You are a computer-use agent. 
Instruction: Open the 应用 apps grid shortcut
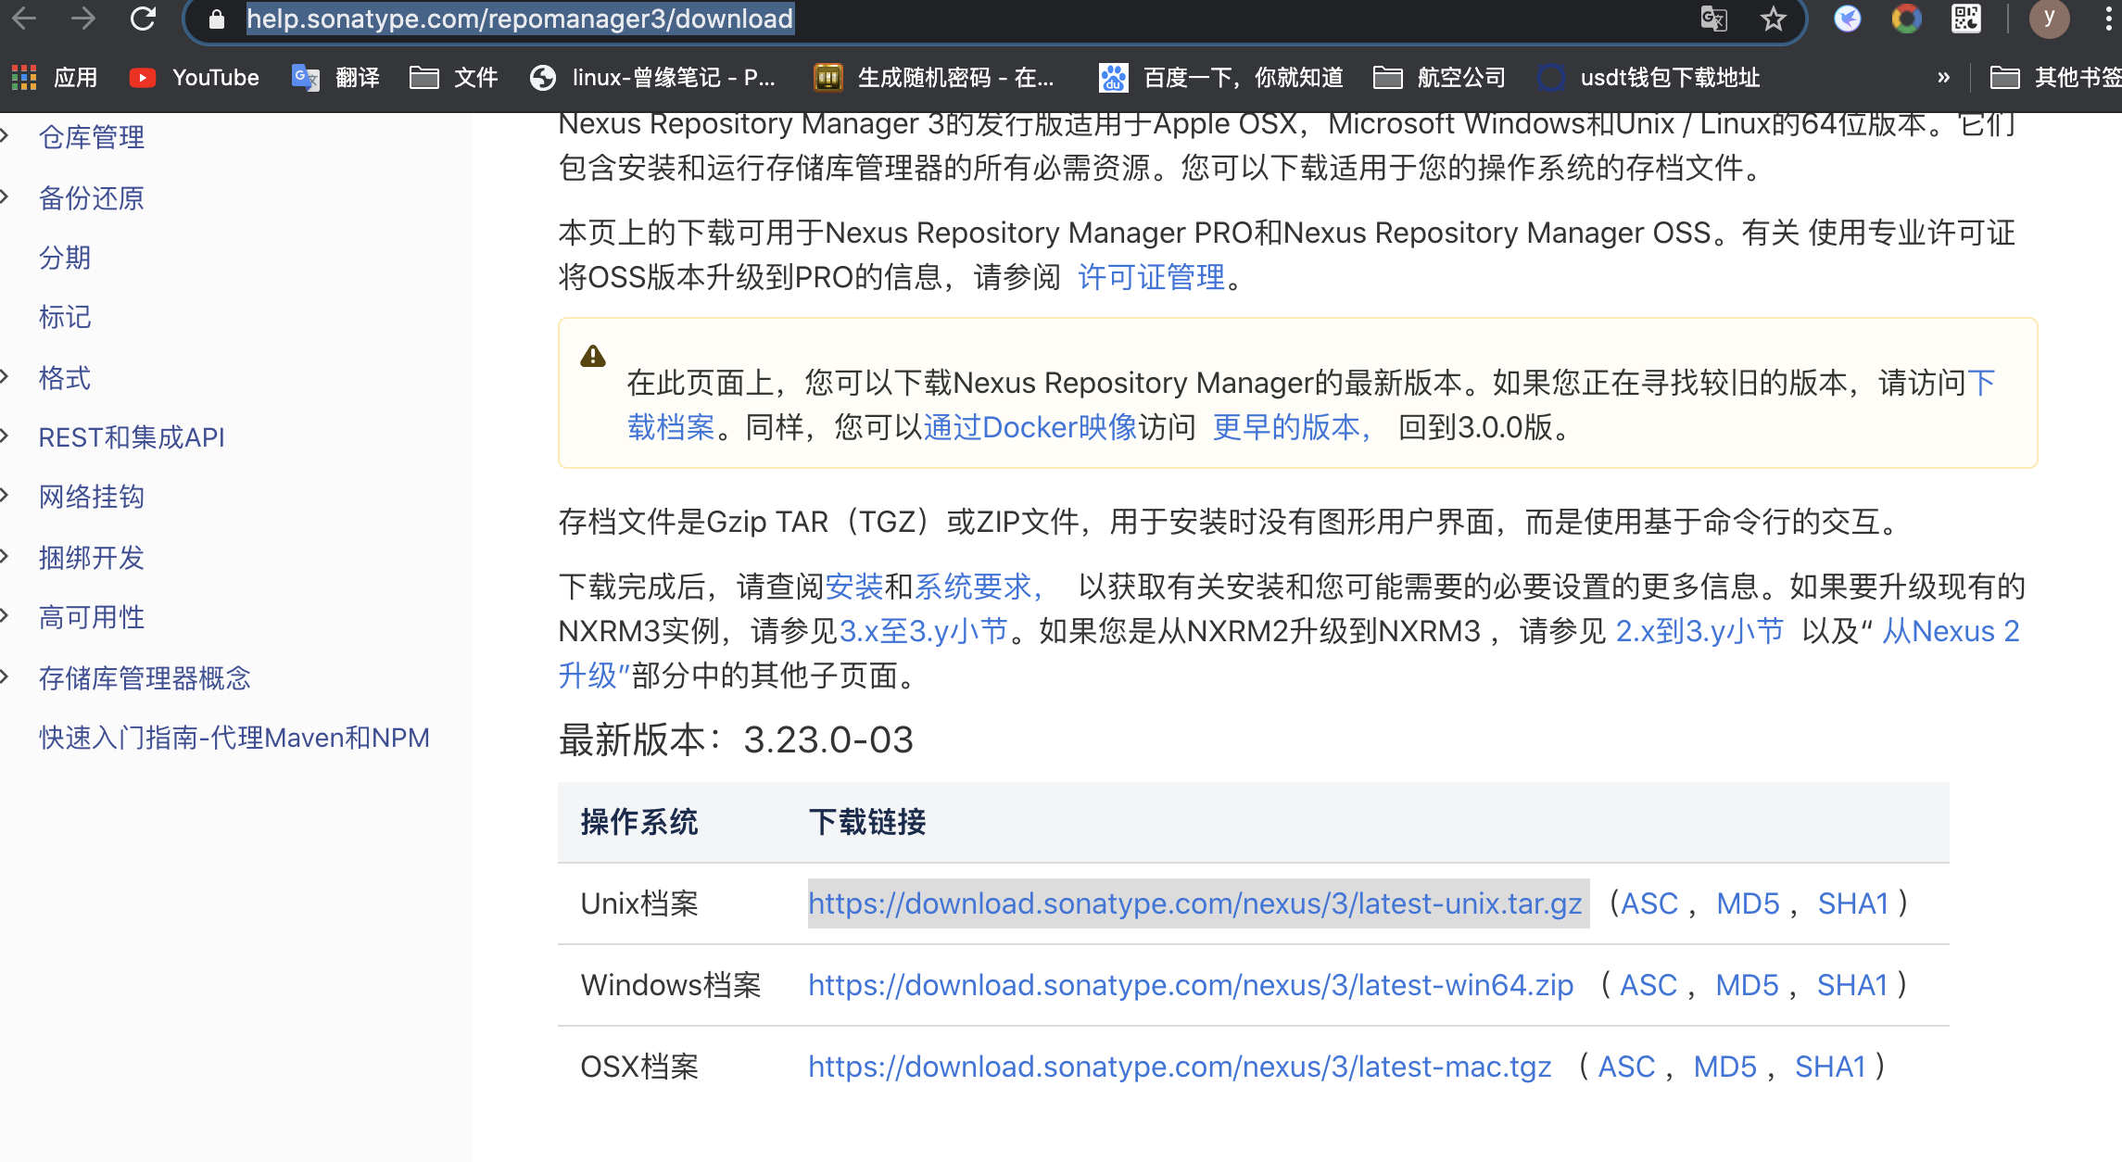click(54, 78)
